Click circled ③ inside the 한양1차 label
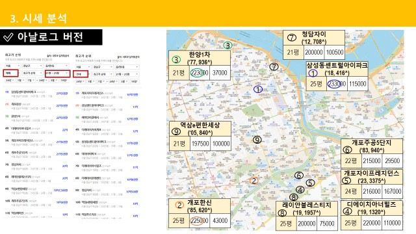The width and height of the screenshot is (416, 234). click(x=176, y=59)
